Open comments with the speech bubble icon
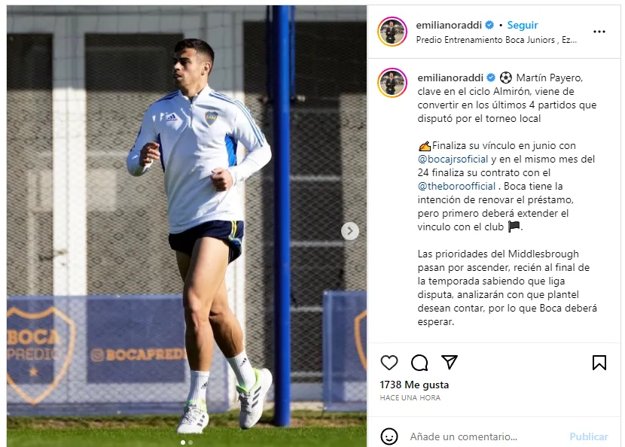Image resolution: width=625 pixels, height=447 pixels. [x=419, y=363]
